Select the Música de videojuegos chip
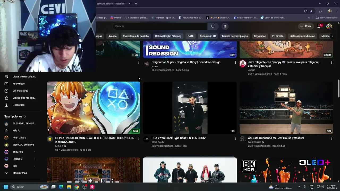 235,36
